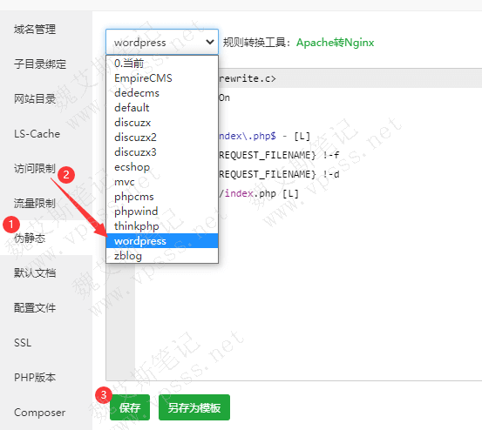
Task: Select zblog rewrite template
Action: point(162,255)
